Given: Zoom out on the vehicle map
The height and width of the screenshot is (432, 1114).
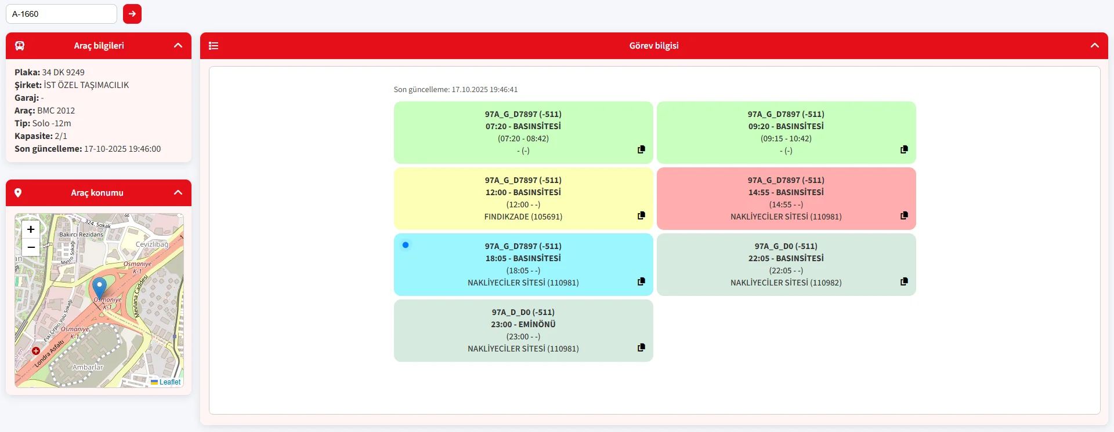Looking at the screenshot, I should tap(31, 247).
